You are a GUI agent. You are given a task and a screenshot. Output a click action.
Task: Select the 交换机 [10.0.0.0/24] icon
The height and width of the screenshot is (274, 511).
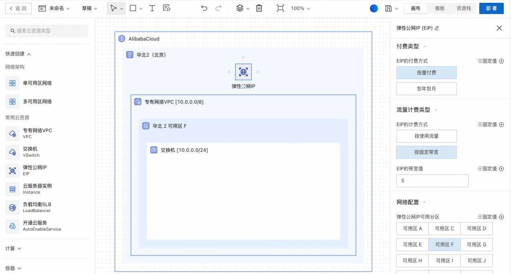click(x=154, y=150)
